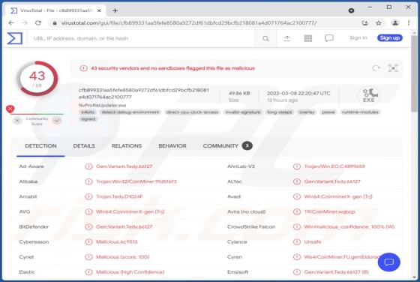The image size is (420, 282).
Task: Vote harmless with community score checkmark
Action: (x=57, y=121)
